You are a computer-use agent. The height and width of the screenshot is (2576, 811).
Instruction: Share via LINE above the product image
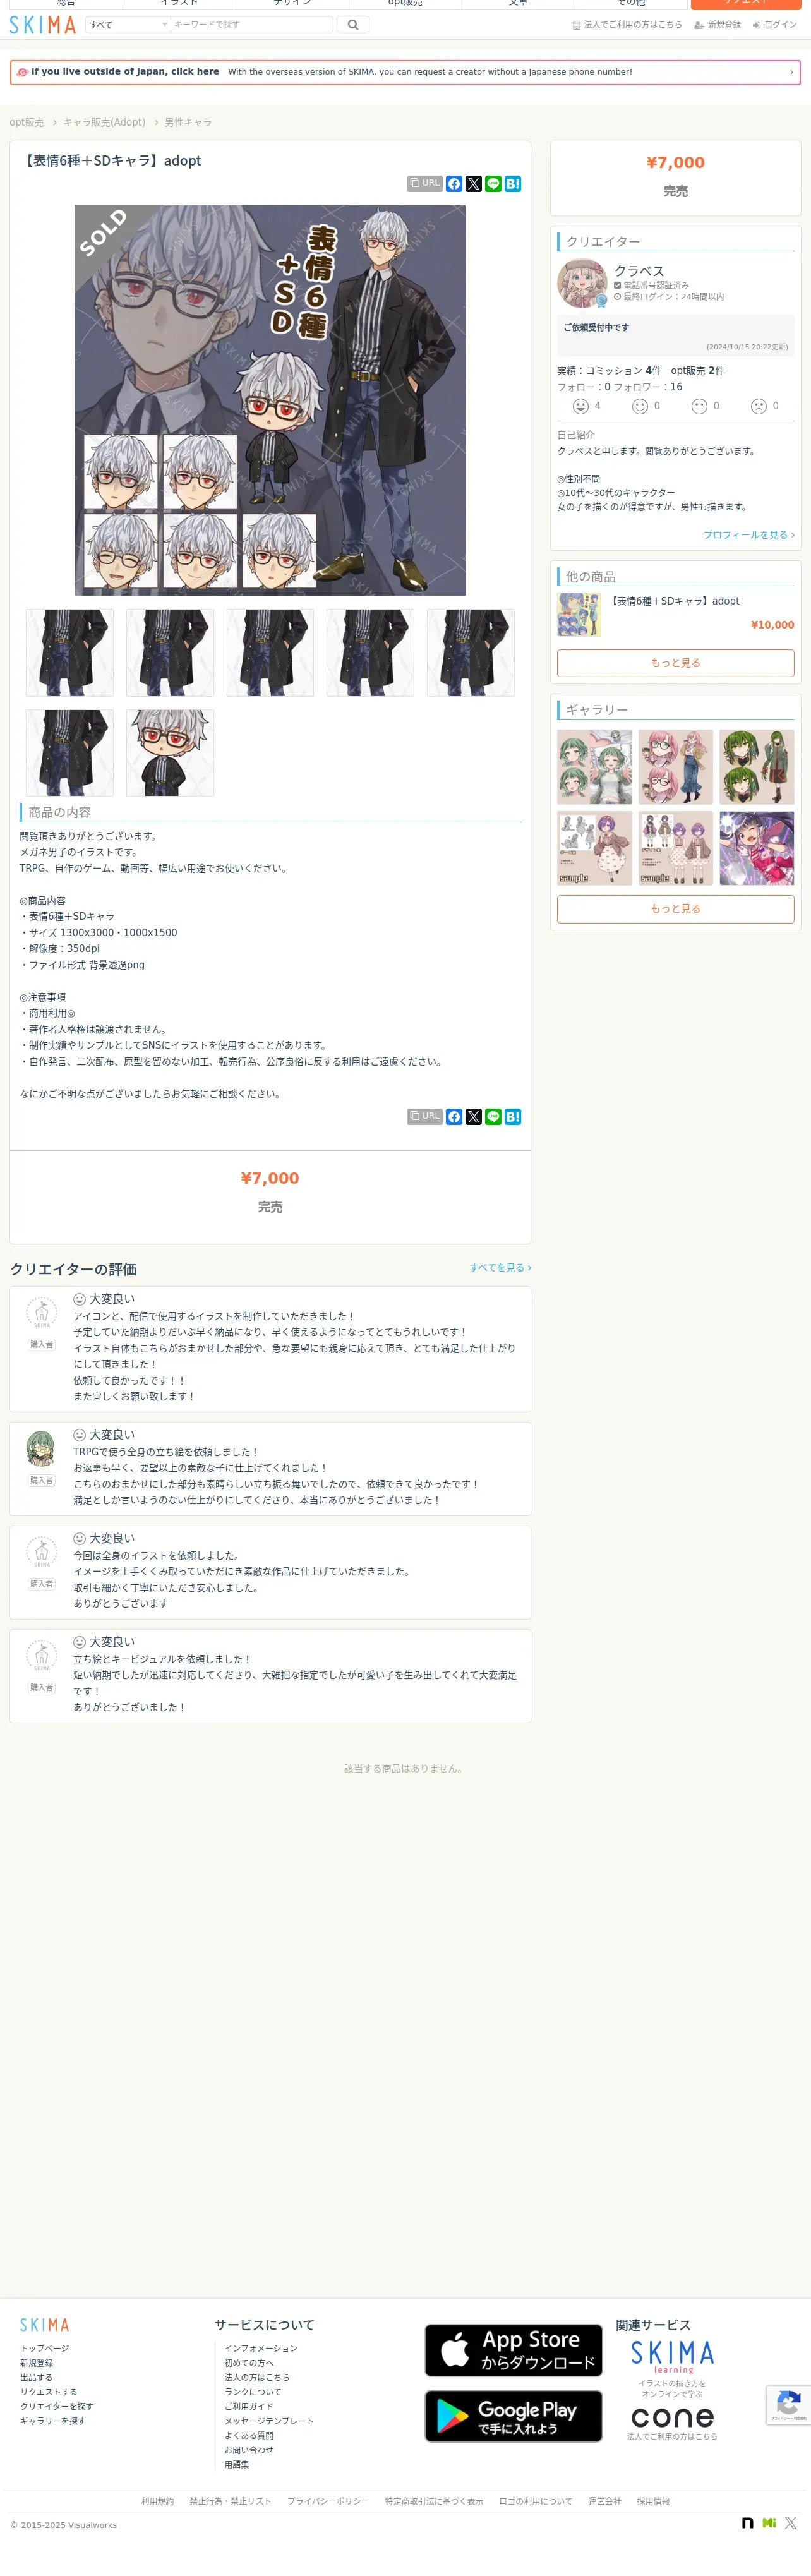pos(493,184)
